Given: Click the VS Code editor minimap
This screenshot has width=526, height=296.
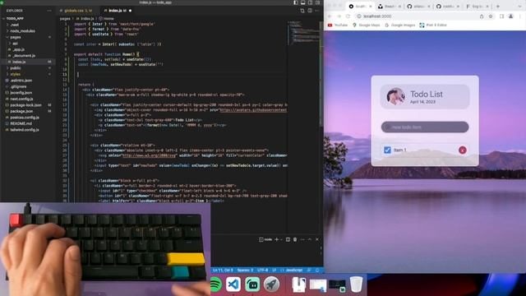Looking at the screenshot, I should click(x=303, y=33).
